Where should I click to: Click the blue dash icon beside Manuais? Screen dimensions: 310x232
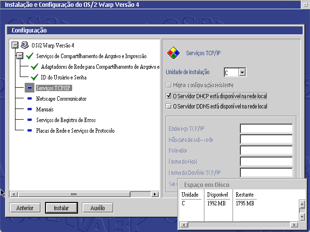click(x=30, y=109)
